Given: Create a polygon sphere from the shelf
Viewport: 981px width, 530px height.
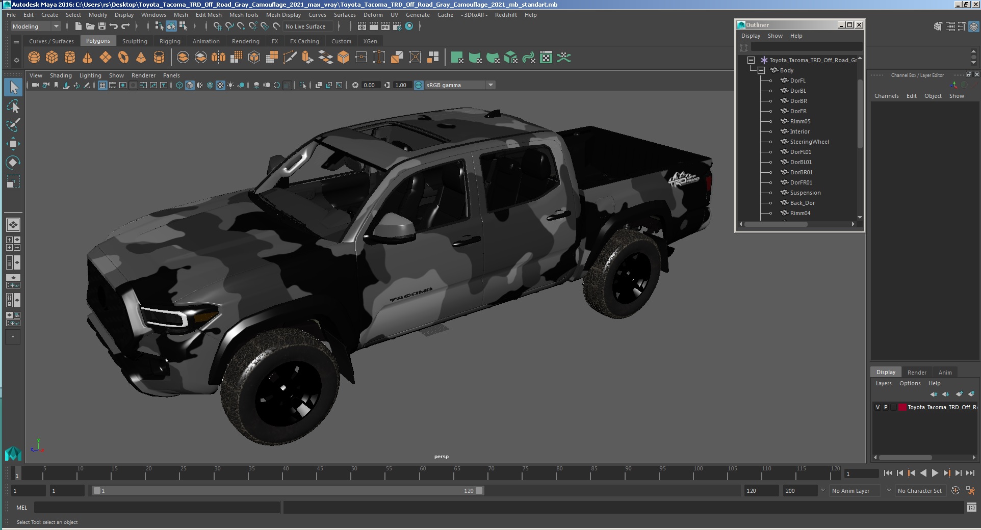Looking at the screenshot, I should (34, 58).
